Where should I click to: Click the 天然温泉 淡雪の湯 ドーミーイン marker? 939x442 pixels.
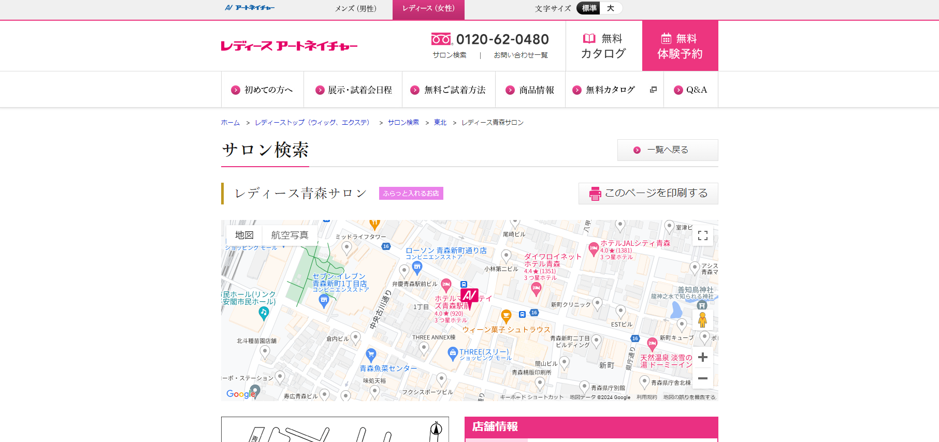click(652, 344)
